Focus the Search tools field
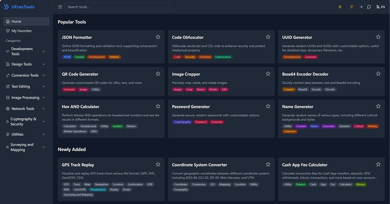The width and height of the screenshot is (390, 204). pos(117,7)
